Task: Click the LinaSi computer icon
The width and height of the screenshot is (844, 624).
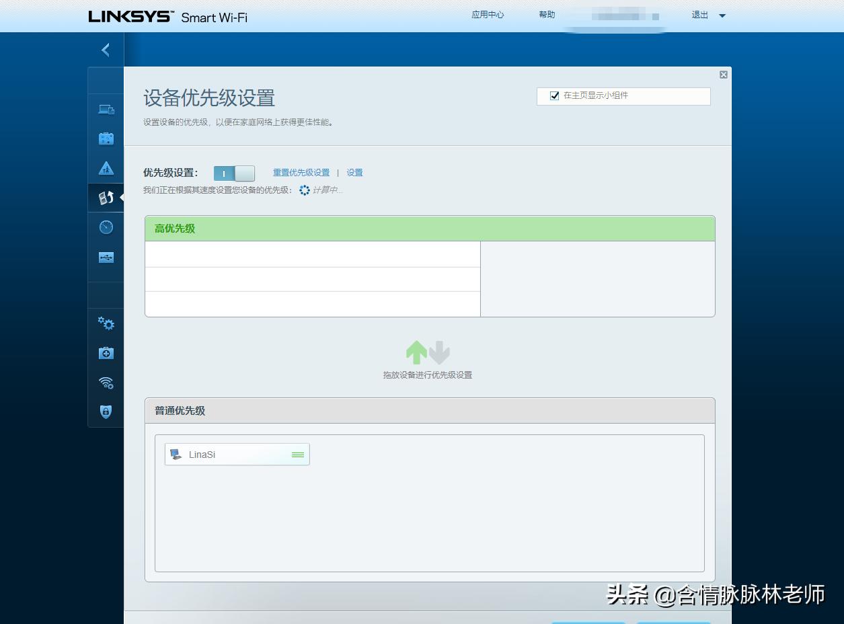Action: click(x=176, y=454)
